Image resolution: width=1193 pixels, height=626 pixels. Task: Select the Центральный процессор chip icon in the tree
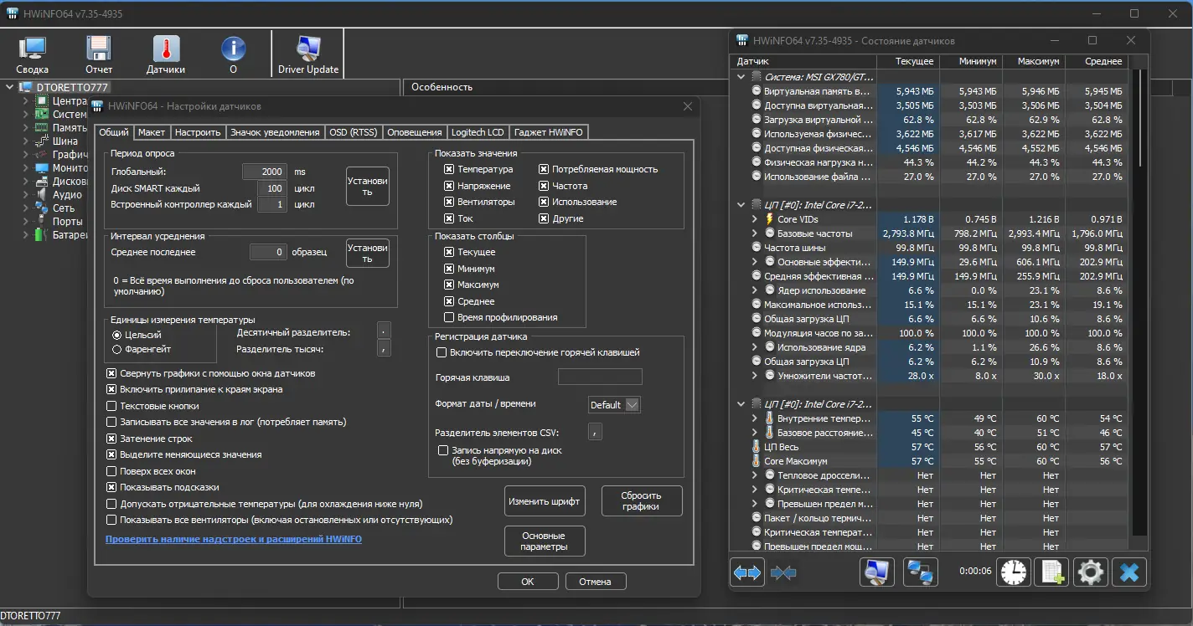coord(41,101)
